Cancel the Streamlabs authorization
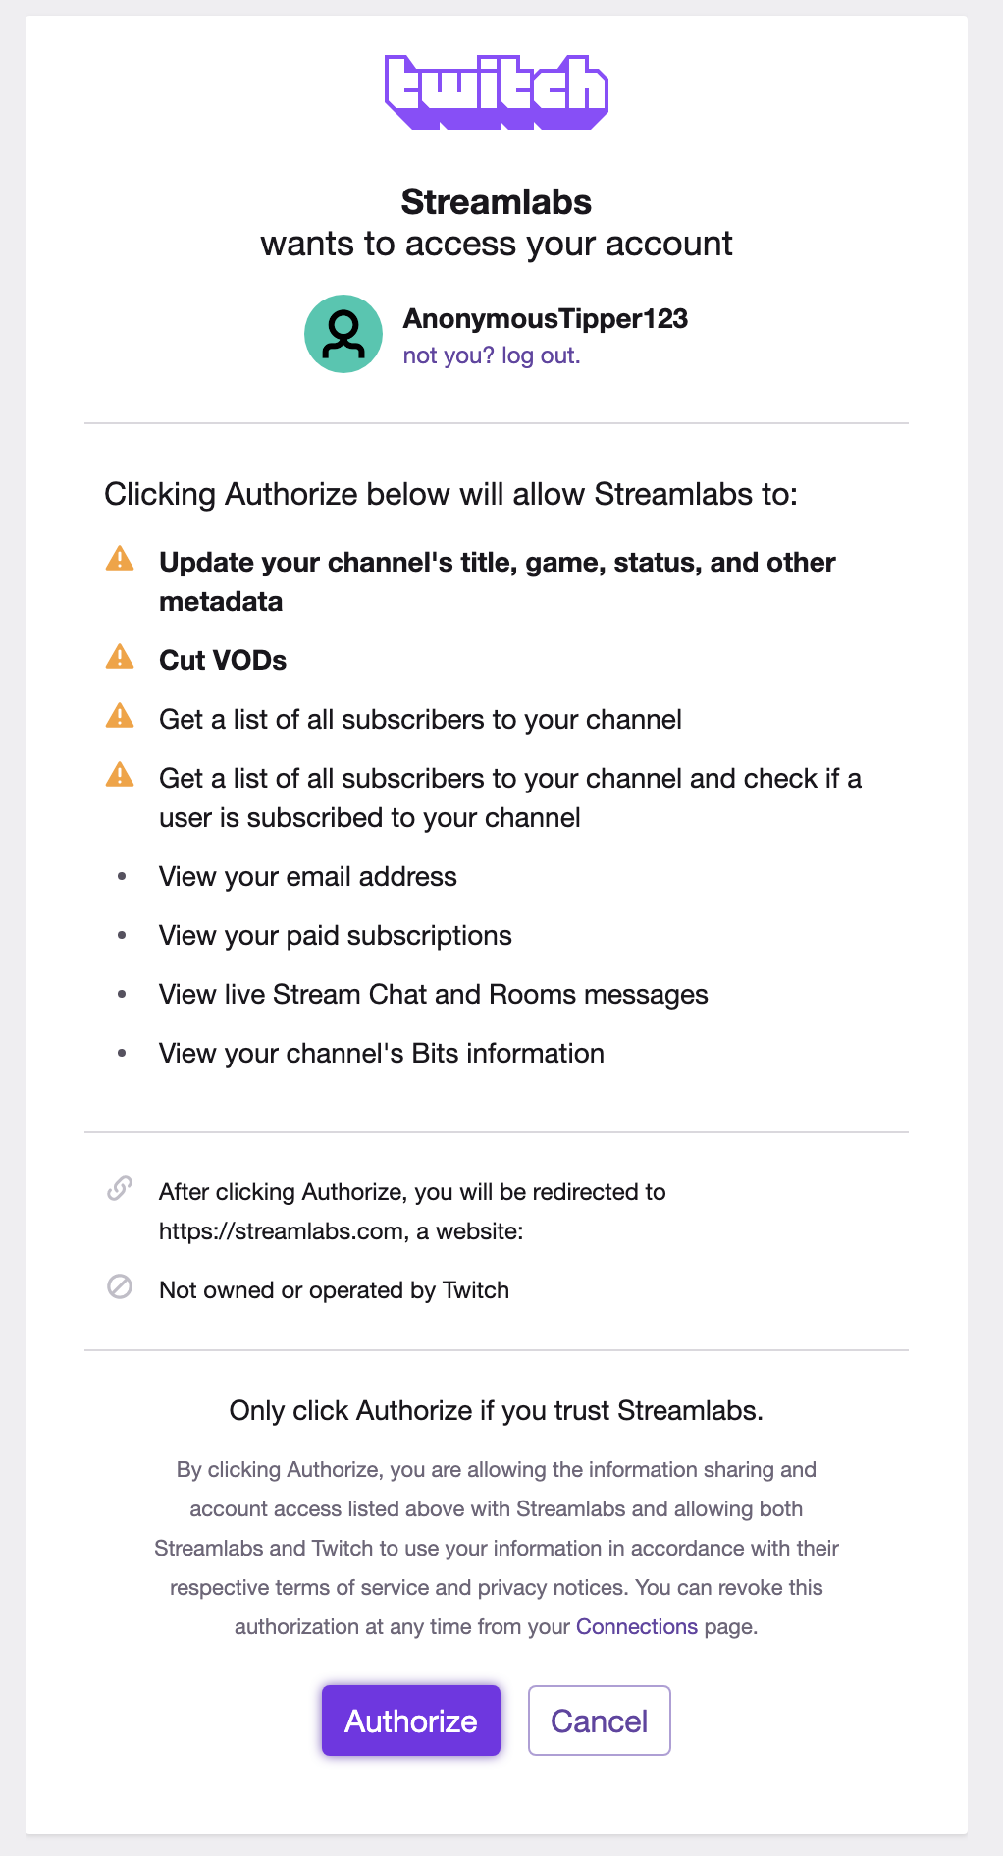The image size is (1003, 1856). (x=600, y=1720)
